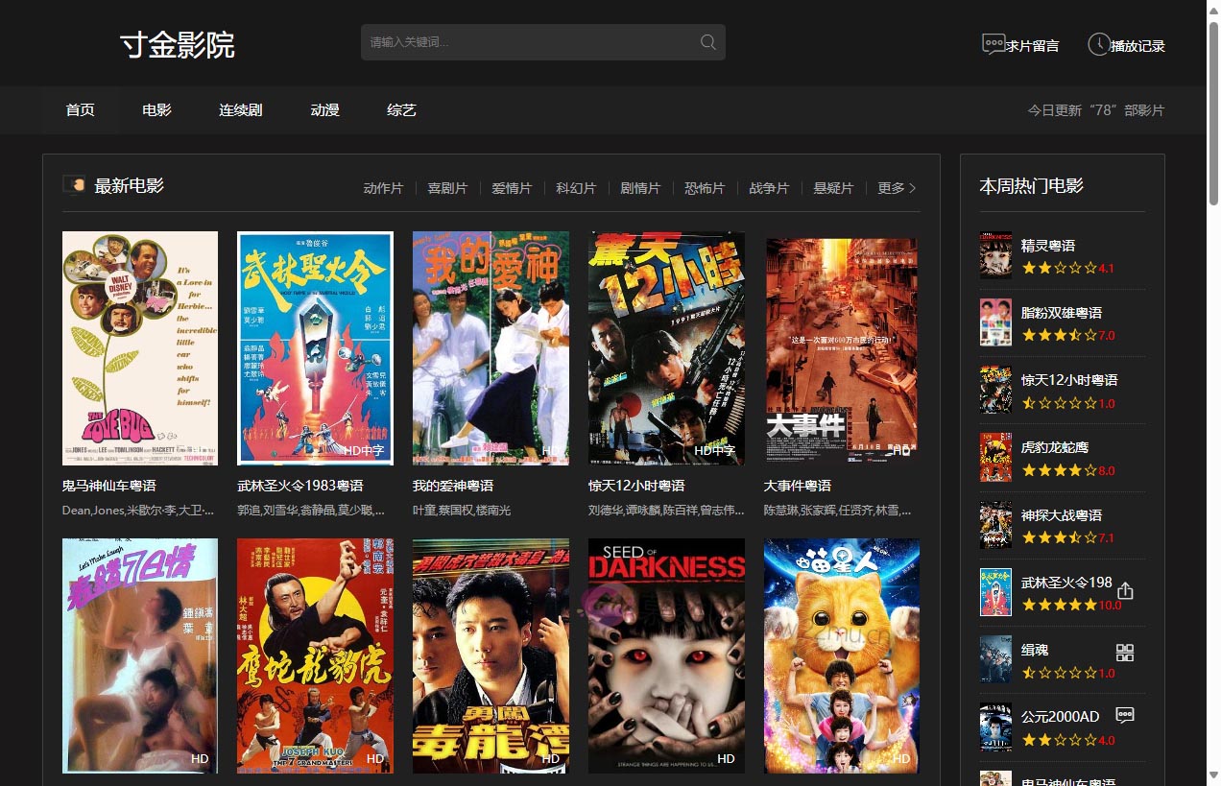Open the 大事件 movie poster

(841, 348)
